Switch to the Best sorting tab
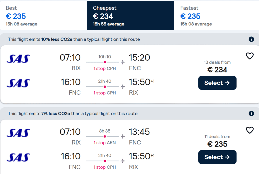The width and height of the screenshot is (259, 174). click(x=43, y=15)
